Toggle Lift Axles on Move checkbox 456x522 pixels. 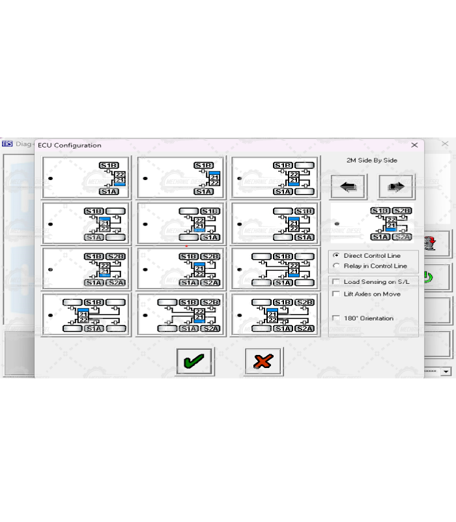pos(336,294)
